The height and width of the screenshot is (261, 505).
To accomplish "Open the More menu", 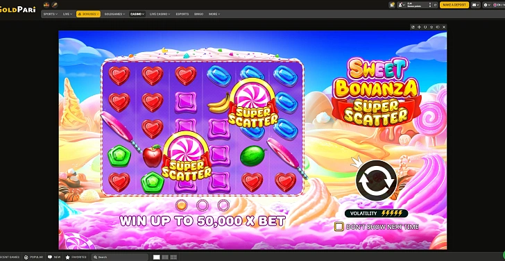I will pyautogui.click(x=214, y=14).
